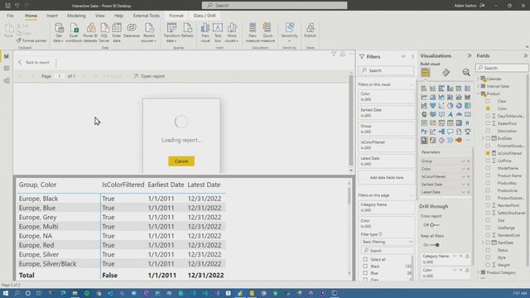Switch to the Insert ribbon tab

[x=51, y=16]
